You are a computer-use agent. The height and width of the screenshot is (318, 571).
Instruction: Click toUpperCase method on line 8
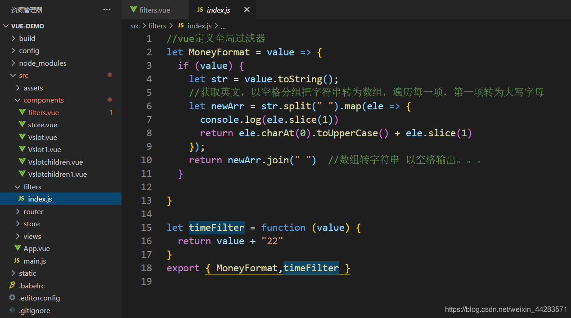347,133
